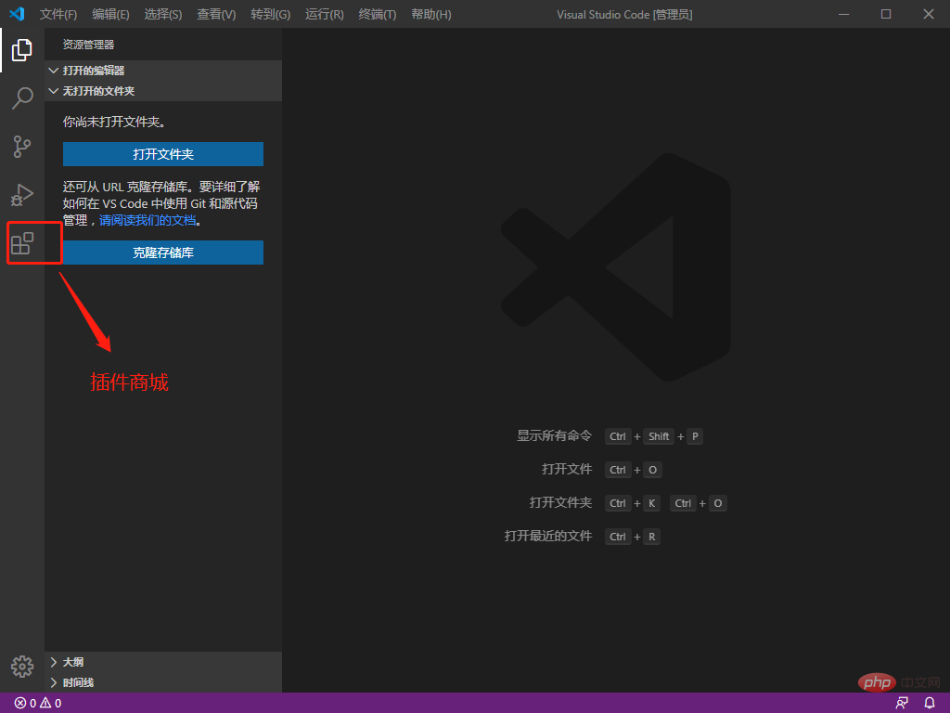The width and height of the screenshot is (950, 713).
Task: Click the 克隆存储库 button
Action: point(163,253)
